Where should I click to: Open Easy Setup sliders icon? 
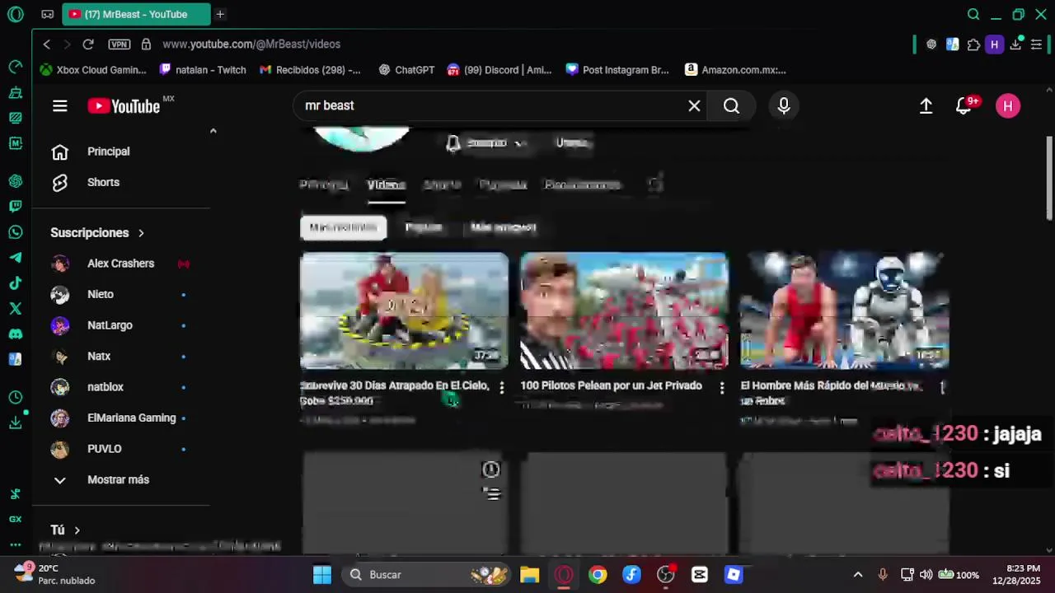click(x=1037, y=44)
